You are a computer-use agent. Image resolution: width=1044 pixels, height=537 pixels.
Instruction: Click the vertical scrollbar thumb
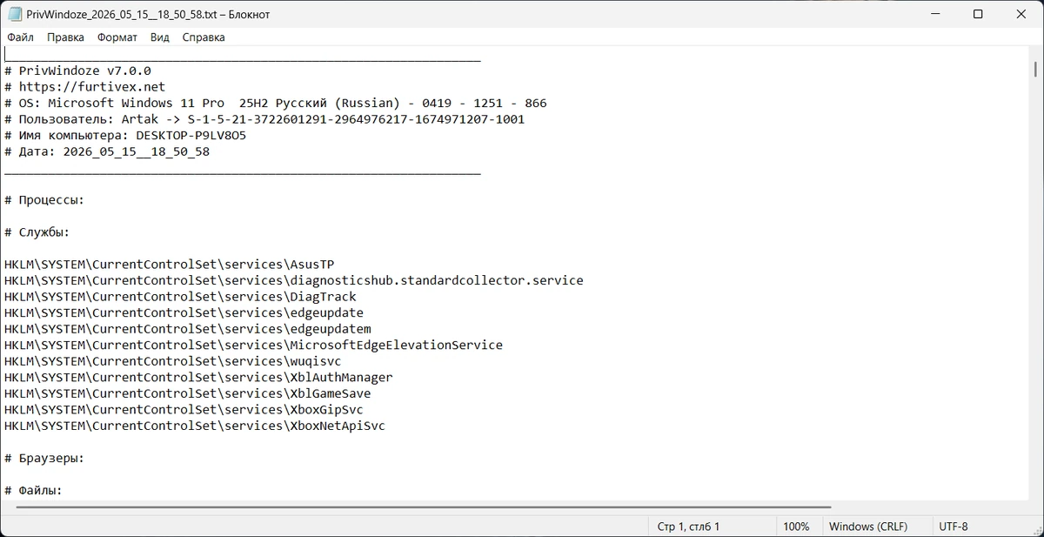pos(1035,69)
